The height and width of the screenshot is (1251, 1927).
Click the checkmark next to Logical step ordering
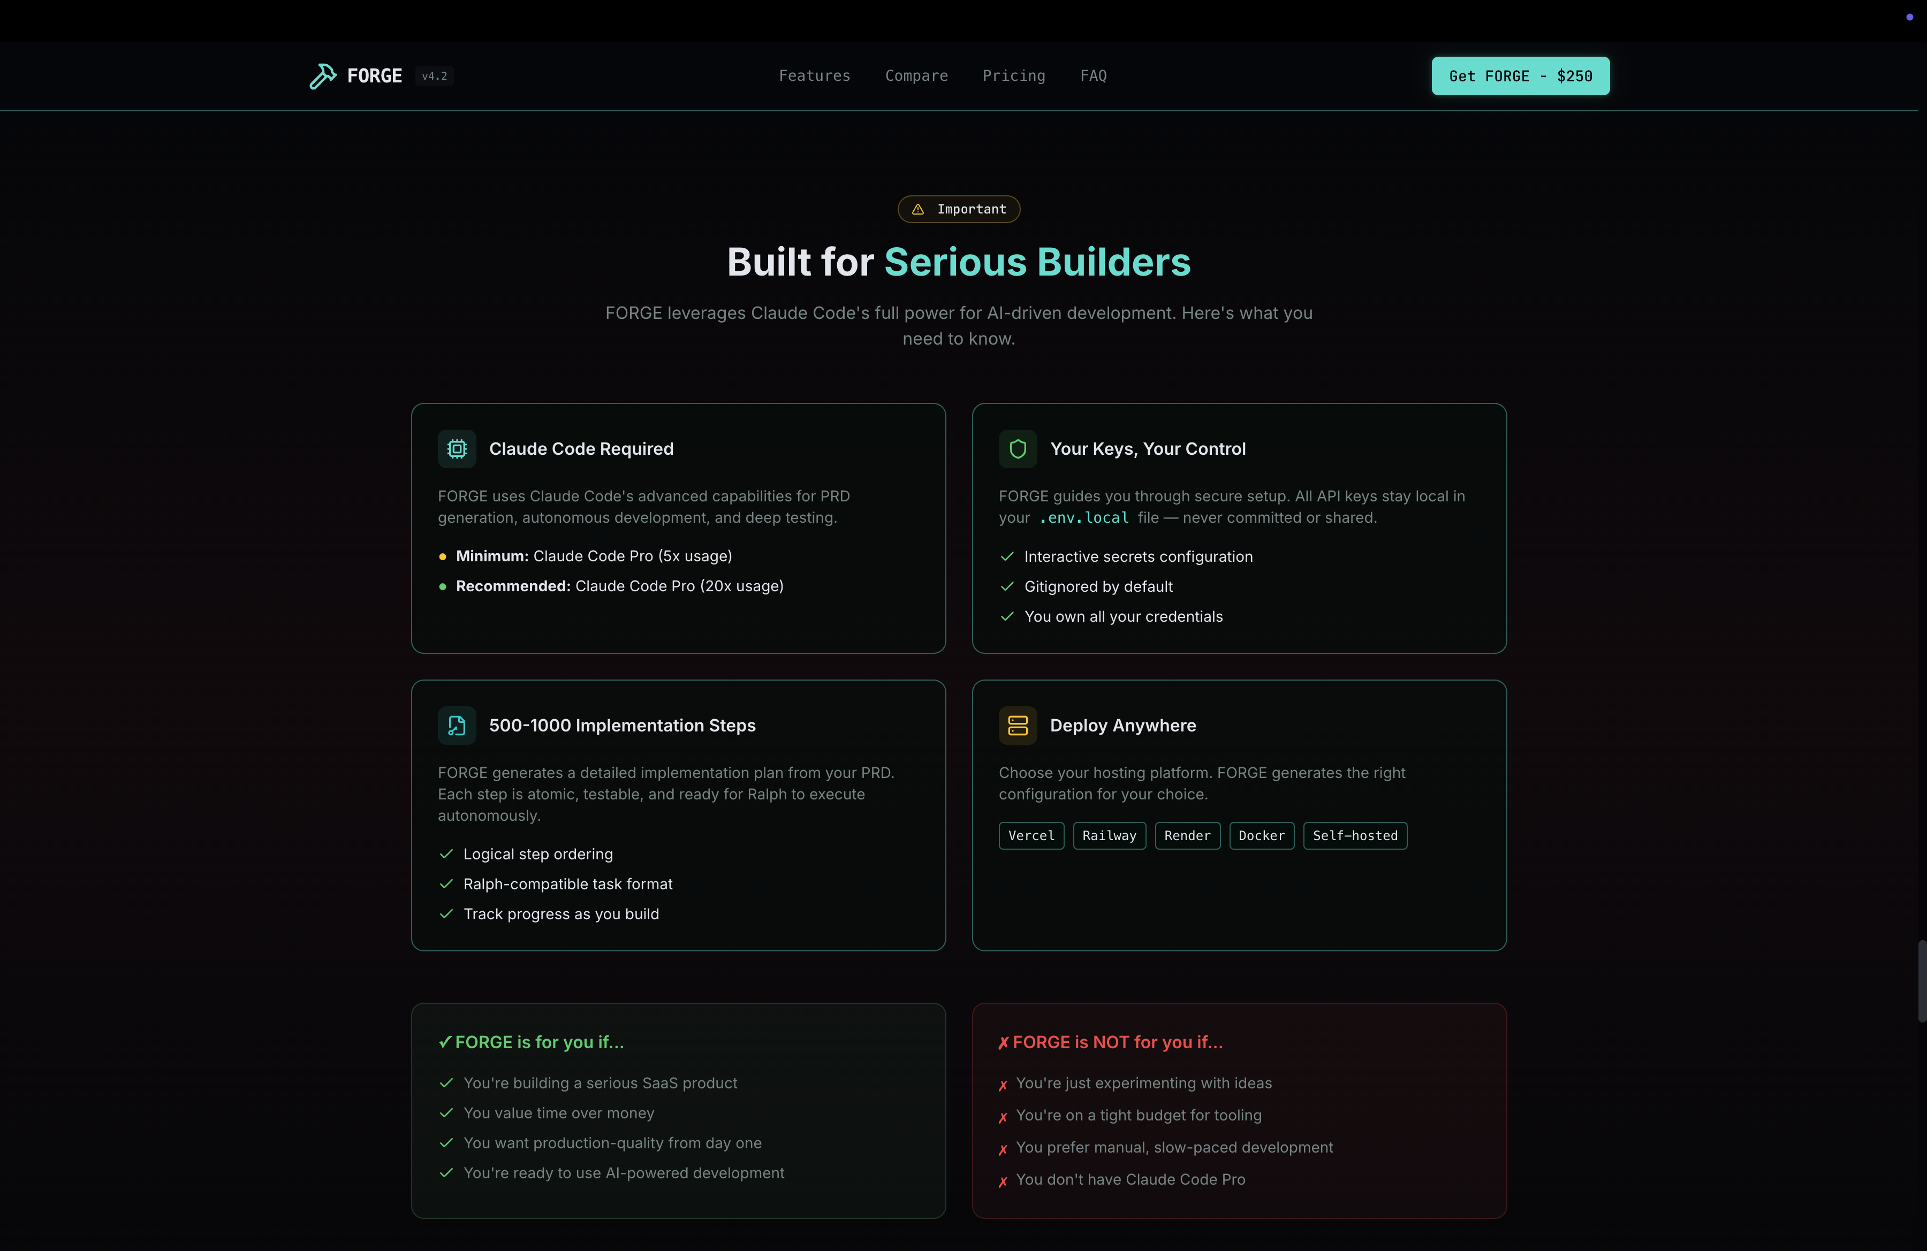coord(445,855)
